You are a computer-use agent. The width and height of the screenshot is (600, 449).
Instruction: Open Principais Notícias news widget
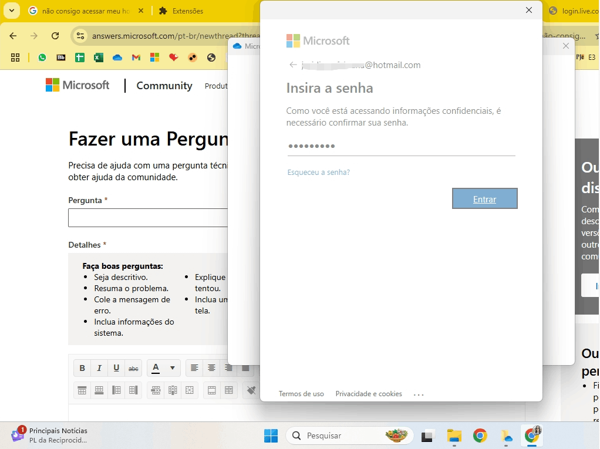coord(50,436)
